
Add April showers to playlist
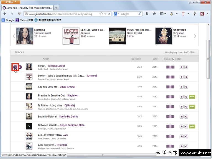tap(181, 146)
